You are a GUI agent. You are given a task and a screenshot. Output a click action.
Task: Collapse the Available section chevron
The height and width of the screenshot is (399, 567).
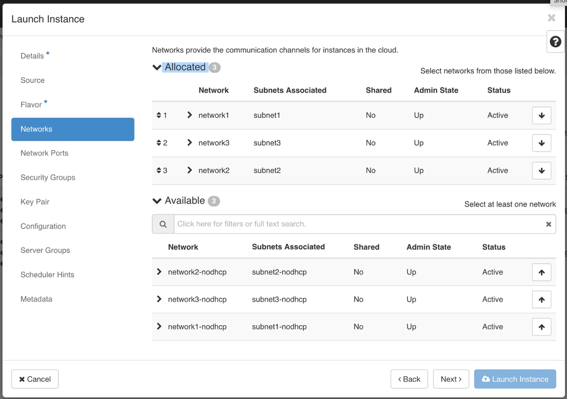pyautogui.click(x=157, y=201)
